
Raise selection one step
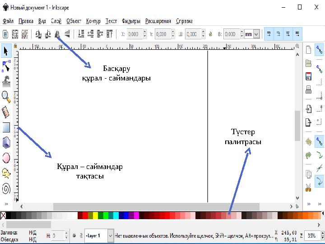tap(100, 34)
